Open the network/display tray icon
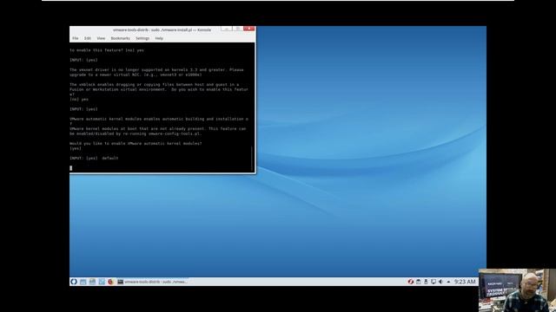The width and height of the screenshot is (556, 312). coord(434,282)
